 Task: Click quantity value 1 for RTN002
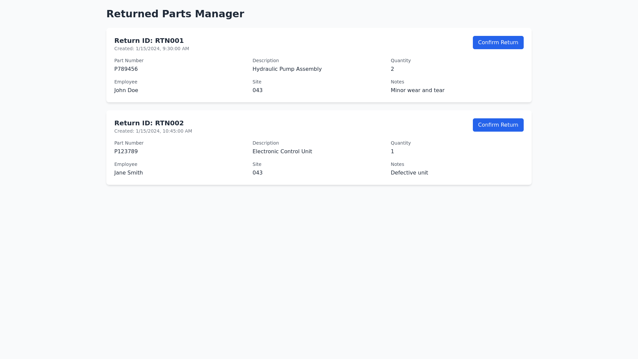pyautogui.click(x=392, y=152)
